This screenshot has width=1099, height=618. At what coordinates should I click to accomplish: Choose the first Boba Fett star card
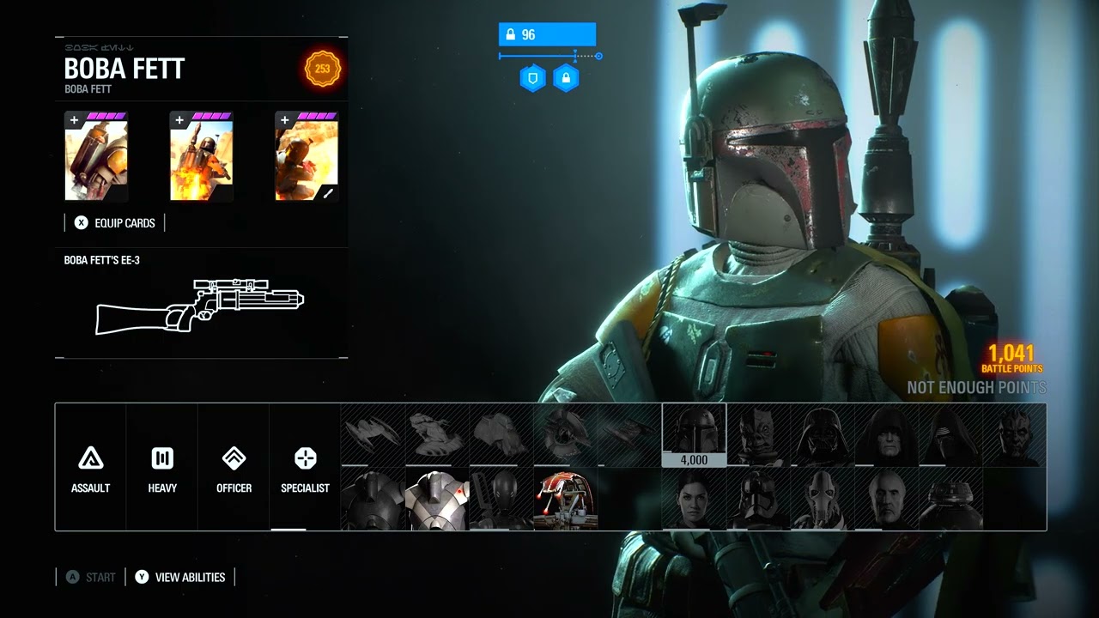tap(96, 156)
